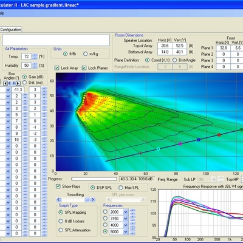The width and height of the screenshot is (243, 243).
Task: Step the 3150 frequency up with its arrow
Action: 132,217
